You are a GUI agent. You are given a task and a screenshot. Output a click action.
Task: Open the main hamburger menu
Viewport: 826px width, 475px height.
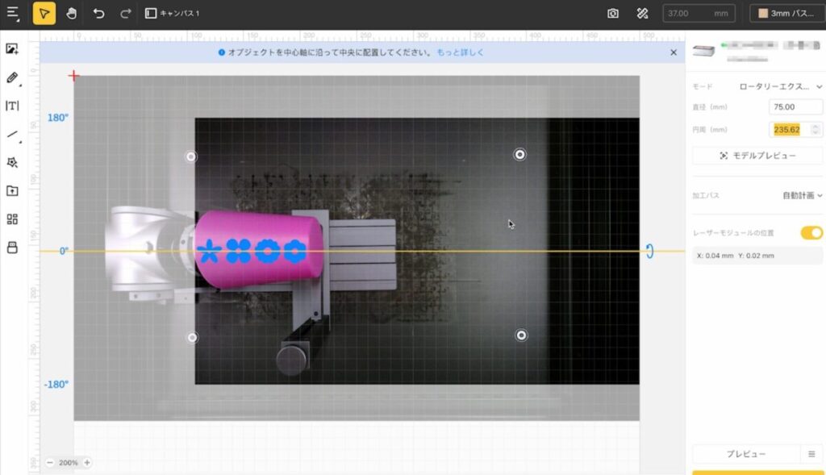point(12,14)
